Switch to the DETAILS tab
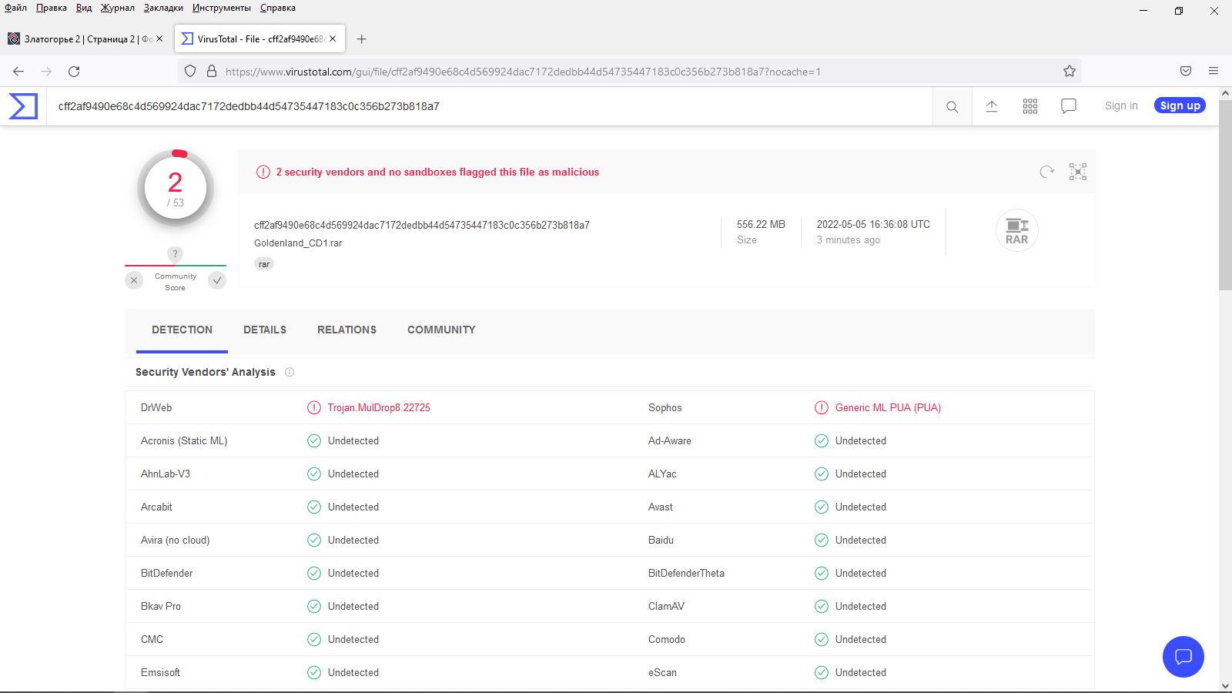 (265, 330)
